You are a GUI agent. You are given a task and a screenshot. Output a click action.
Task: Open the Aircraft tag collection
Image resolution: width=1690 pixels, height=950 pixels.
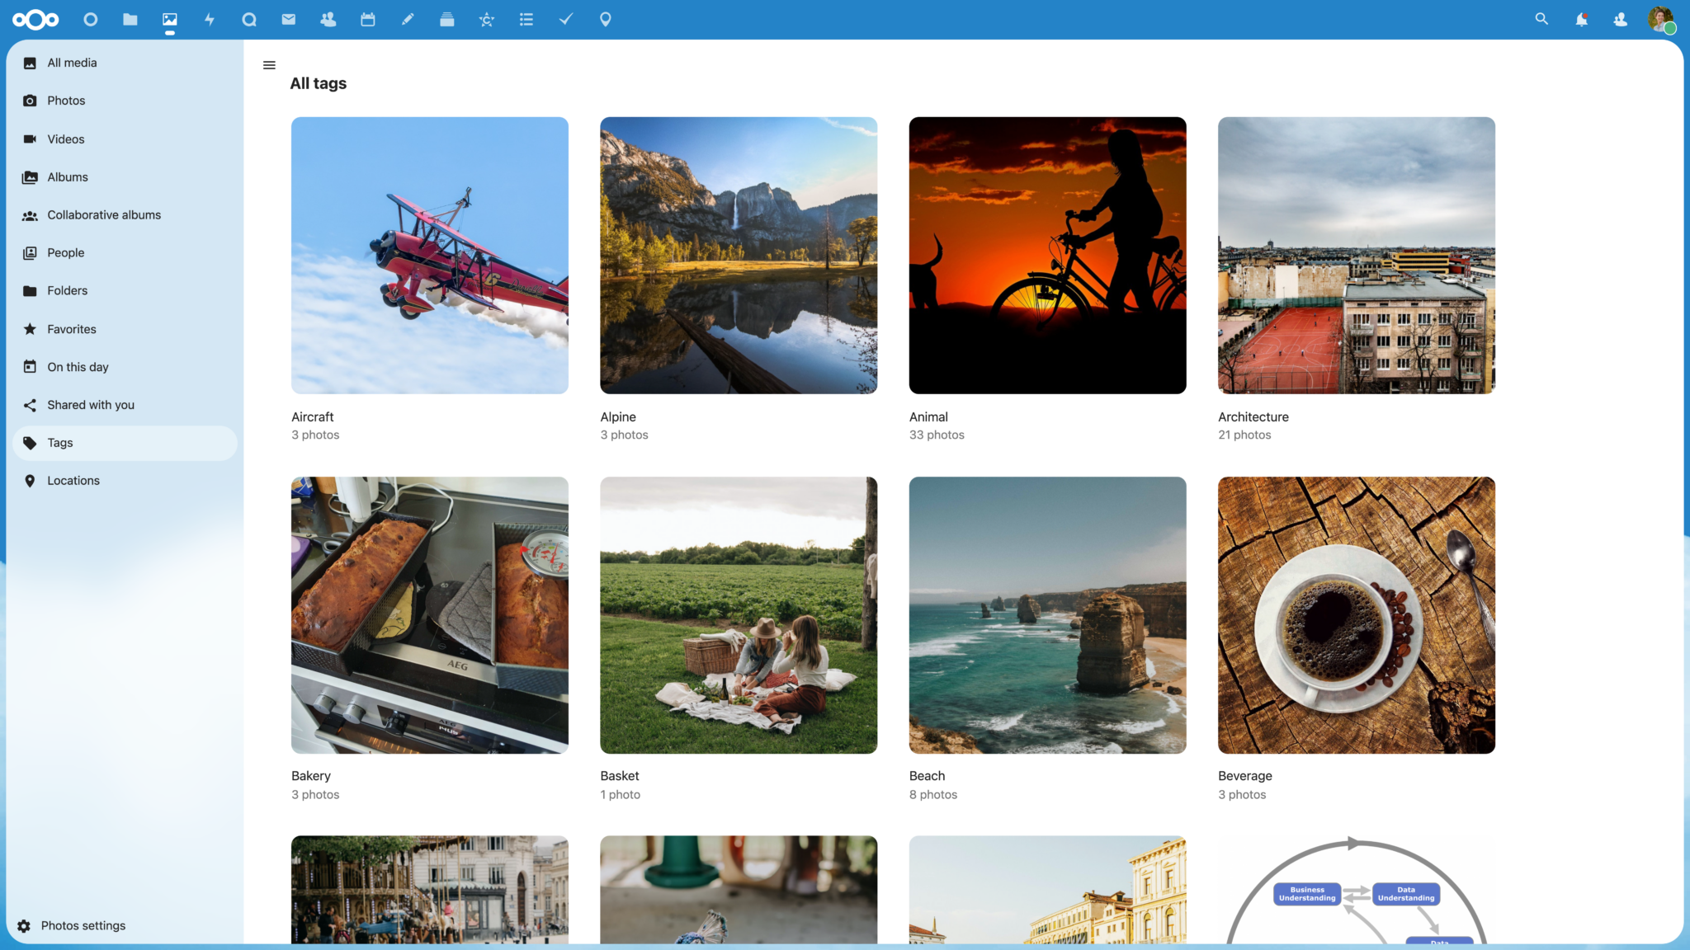click(x=429, y=255)
